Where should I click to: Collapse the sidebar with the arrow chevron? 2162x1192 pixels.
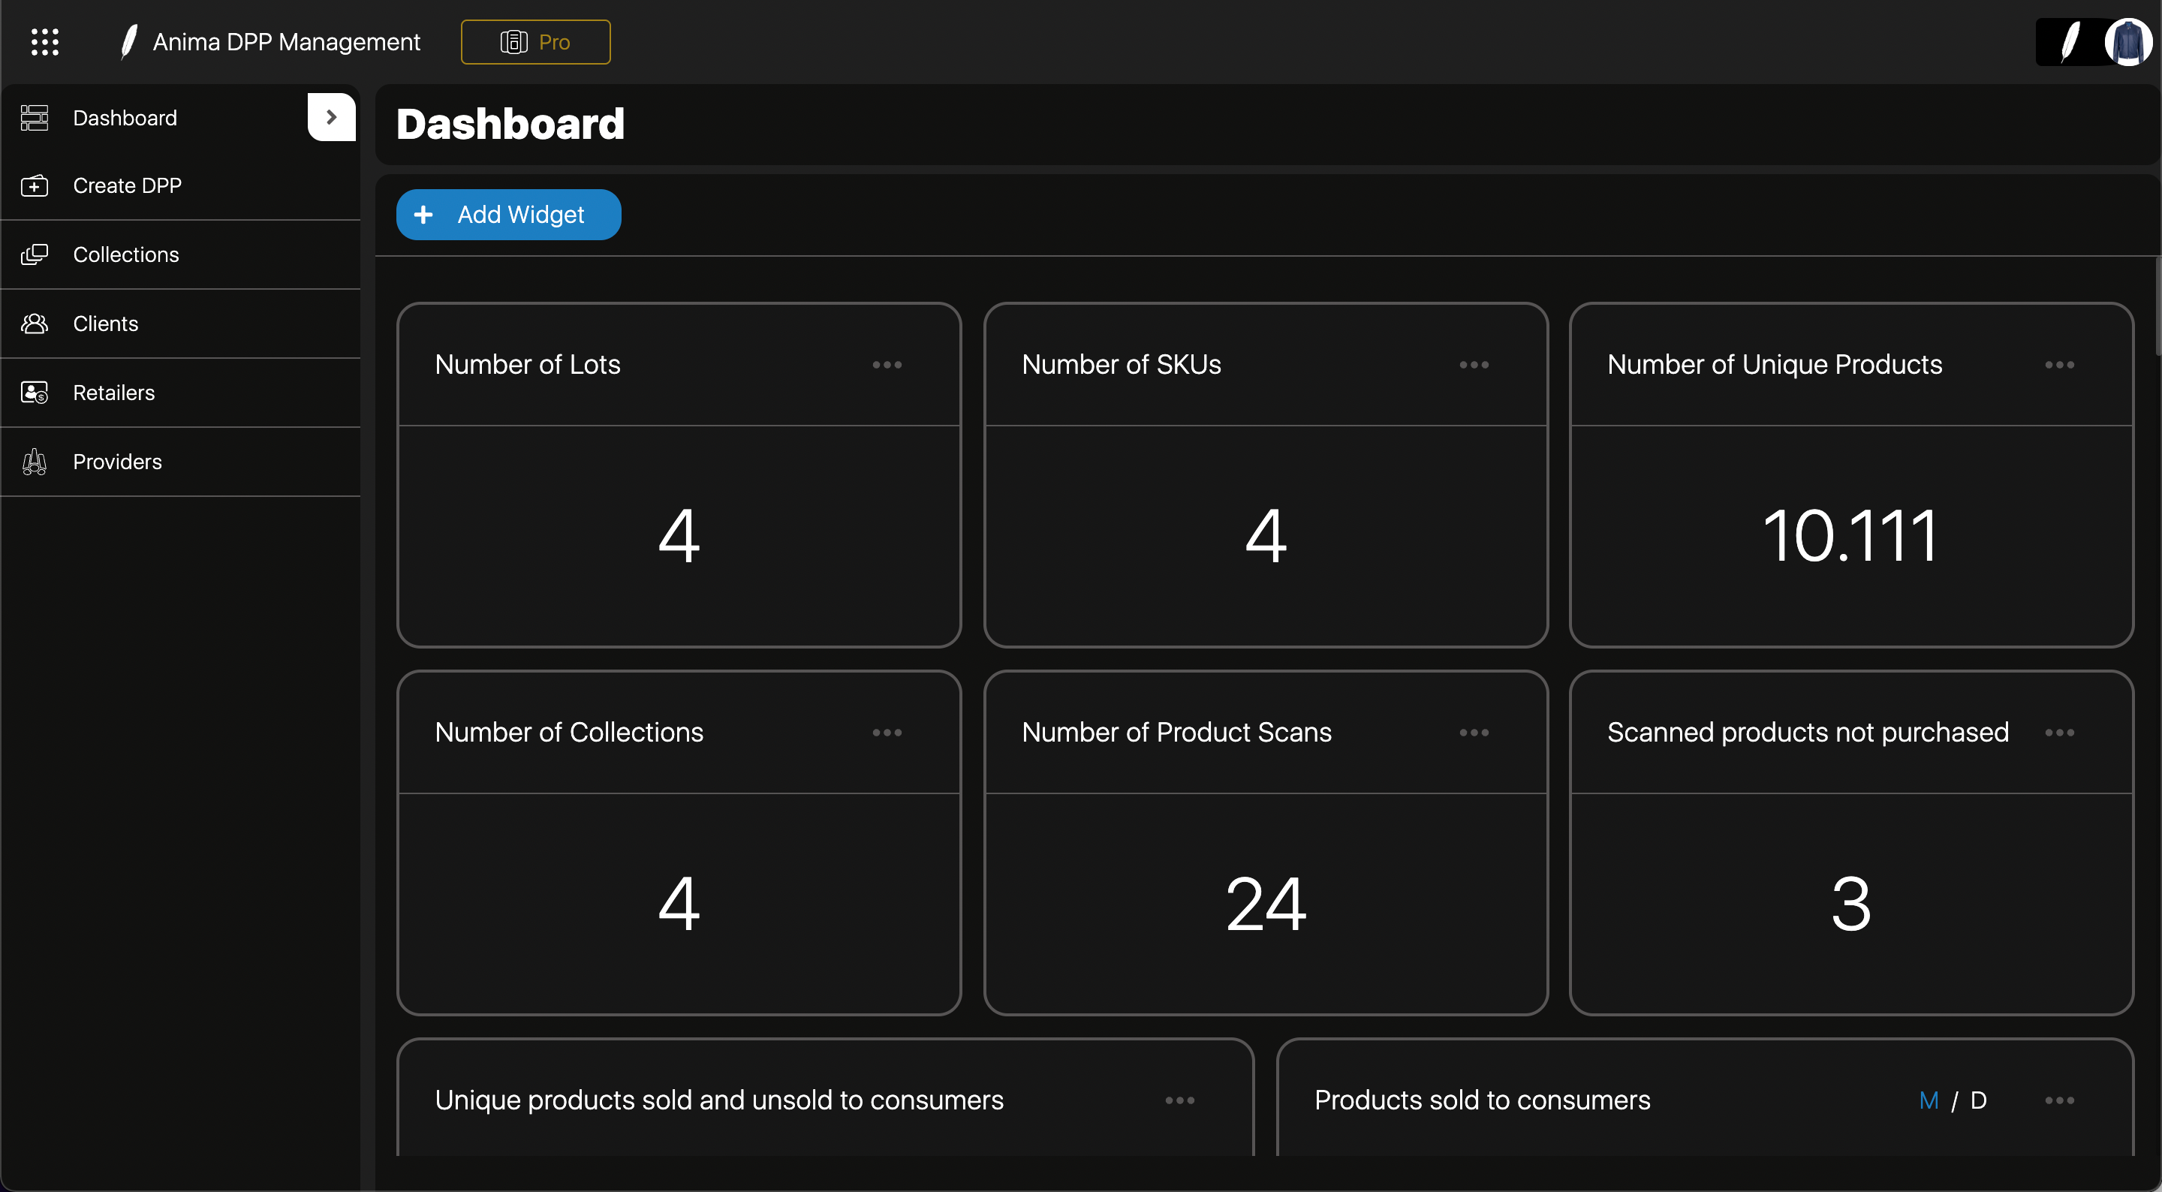pyautogui.click(x=330, y=116)
